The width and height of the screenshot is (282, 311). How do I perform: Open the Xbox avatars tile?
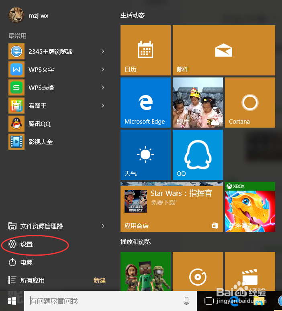pyautogui.click(x=145, y=272)
